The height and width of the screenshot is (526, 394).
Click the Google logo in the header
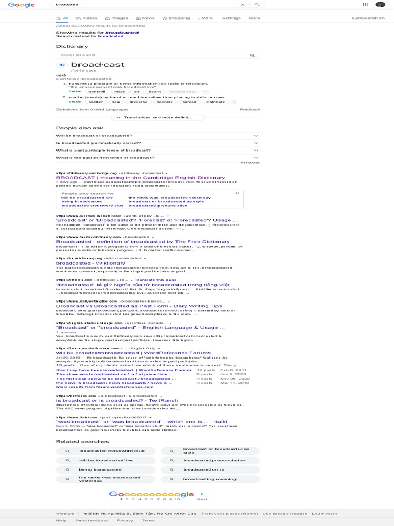pyautogui.click(x=21, y=5)
